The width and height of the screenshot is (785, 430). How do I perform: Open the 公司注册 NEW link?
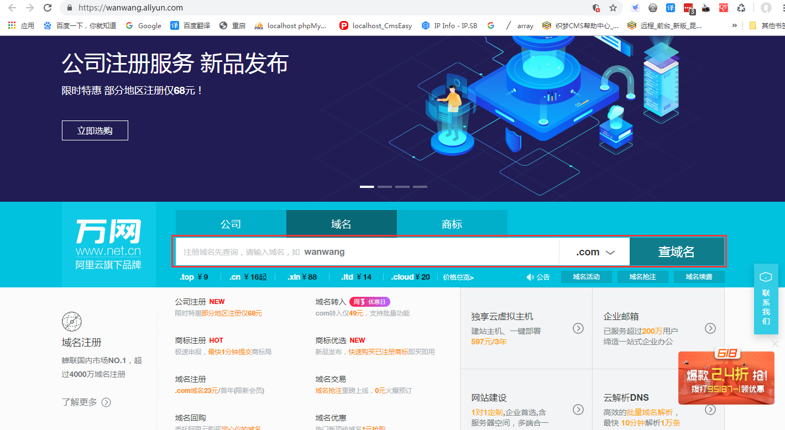tap(200, 302)
